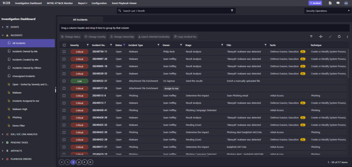Toggle the select-all incidents checkbox
Viewport: 352px width, 167px height.
(x=64, y=45)
